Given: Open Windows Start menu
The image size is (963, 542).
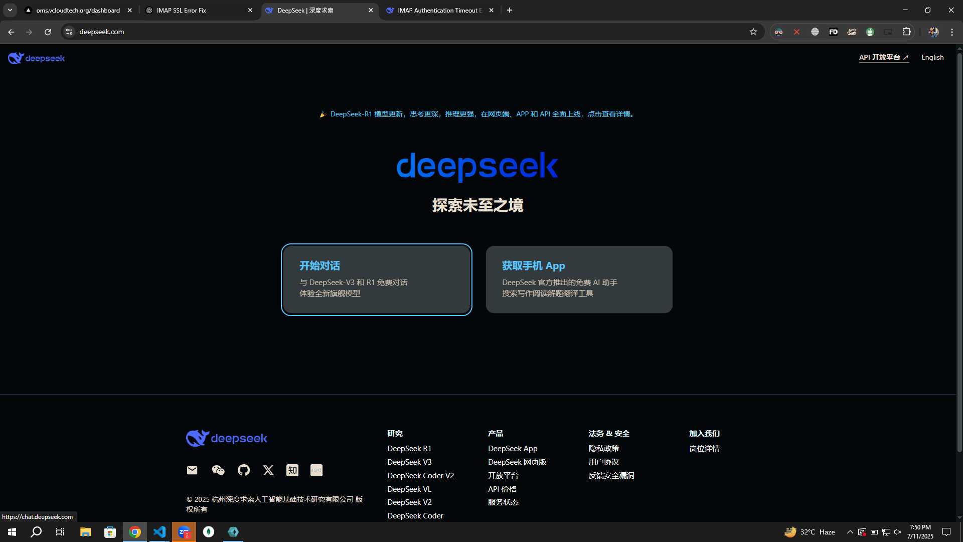Looking at the screenshot, I should coord(12,532).
